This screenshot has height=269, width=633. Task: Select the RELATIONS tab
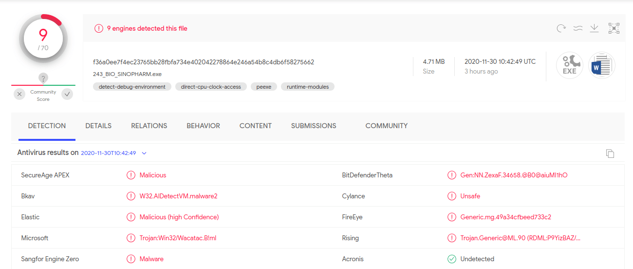pyautogui.click(x=149, y=126)
